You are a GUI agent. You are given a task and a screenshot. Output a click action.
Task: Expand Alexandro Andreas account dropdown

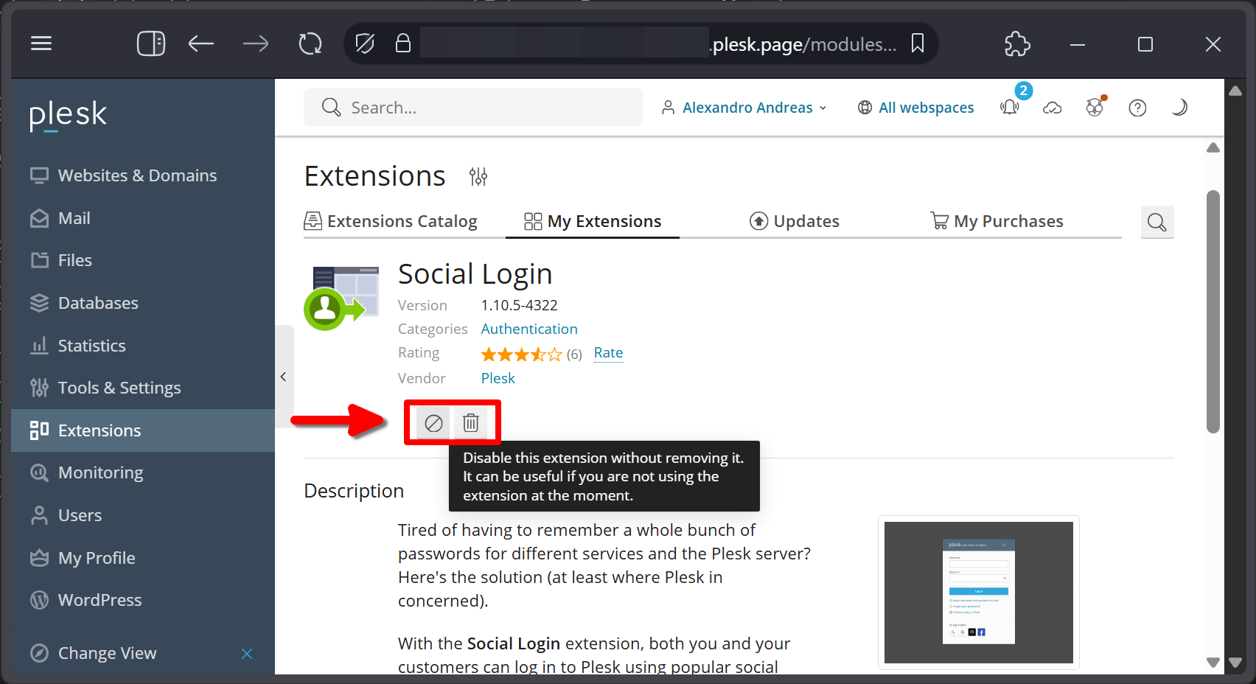(744, 108)
